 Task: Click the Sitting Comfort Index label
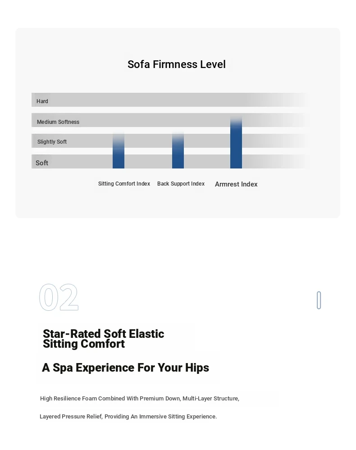124,184
